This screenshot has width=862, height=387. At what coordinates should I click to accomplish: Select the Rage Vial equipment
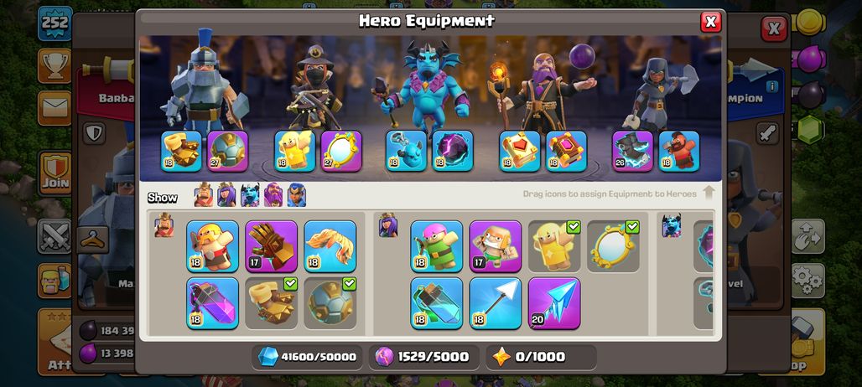point(212,303)
